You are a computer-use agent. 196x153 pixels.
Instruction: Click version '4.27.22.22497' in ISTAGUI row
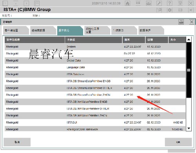[132, 122]
